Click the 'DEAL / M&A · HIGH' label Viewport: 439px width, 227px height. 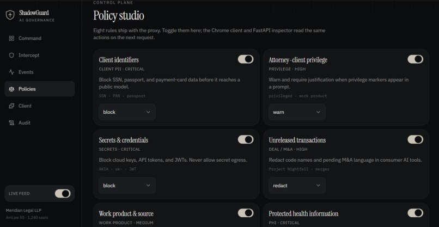coord(288,150)
